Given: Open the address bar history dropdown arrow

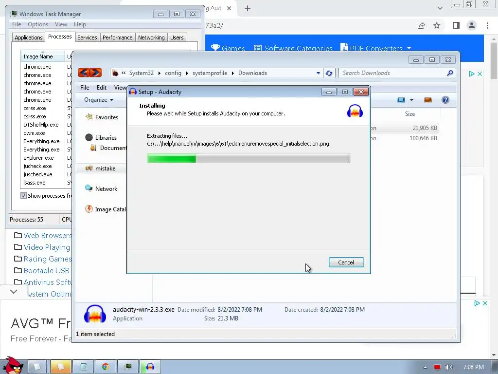Looking at the screenshot, I should 318,73.
